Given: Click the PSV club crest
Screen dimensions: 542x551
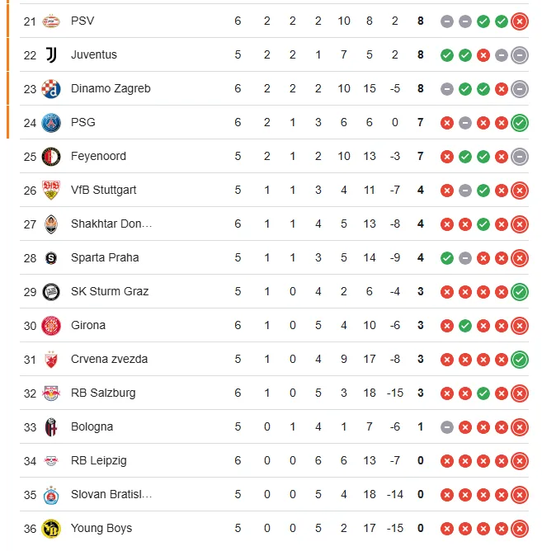Looking at the screenshot, I should tap(51, 21).
